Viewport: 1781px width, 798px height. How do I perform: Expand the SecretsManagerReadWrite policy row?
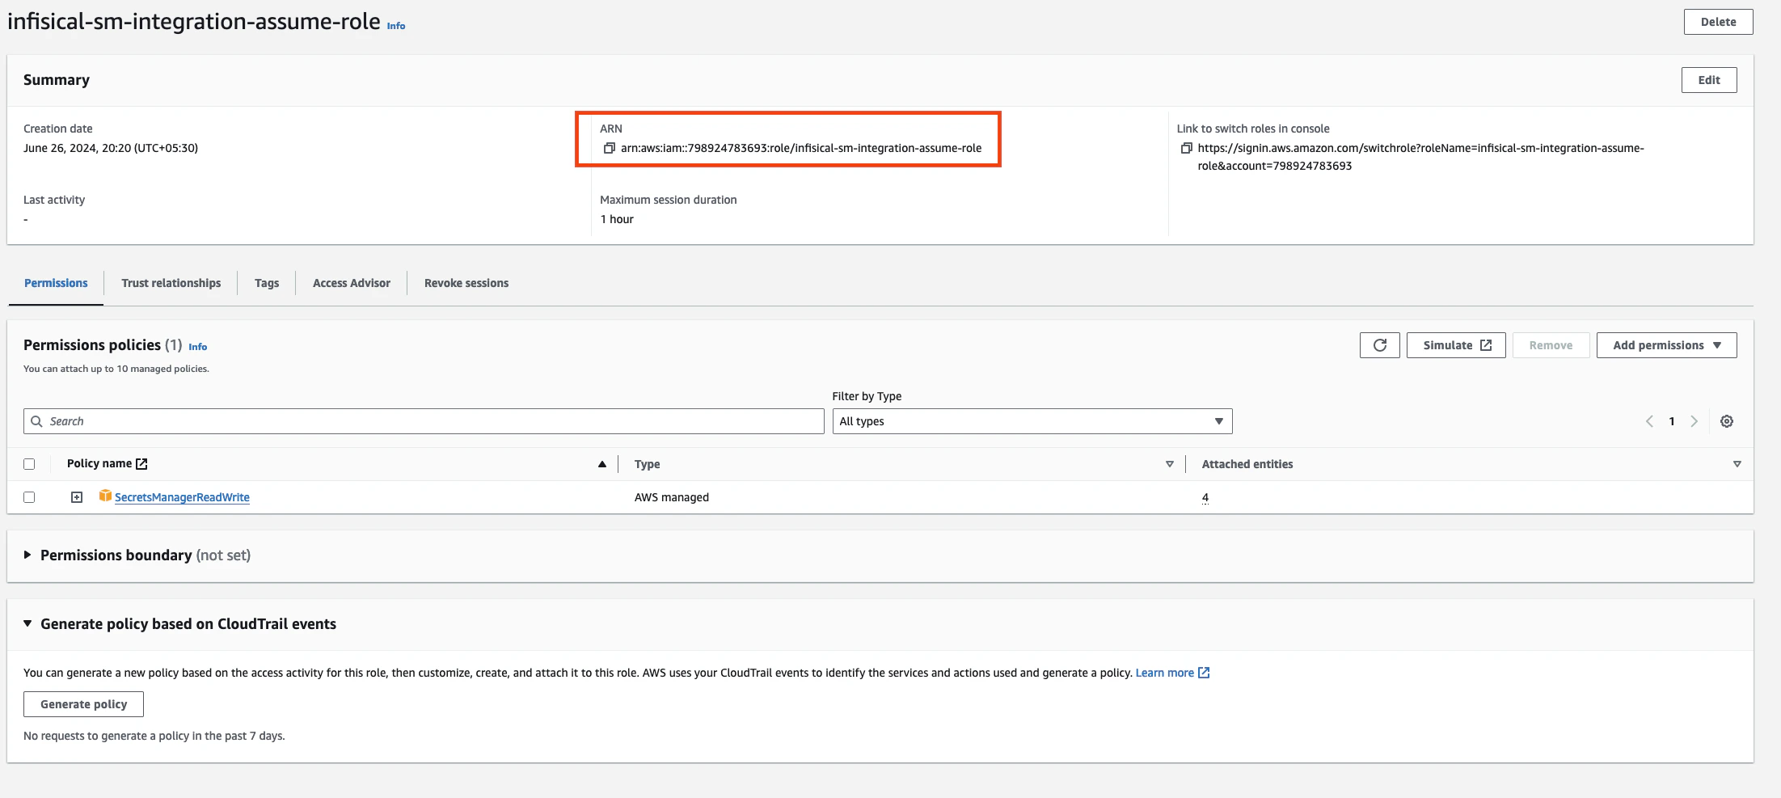point(77,497)
